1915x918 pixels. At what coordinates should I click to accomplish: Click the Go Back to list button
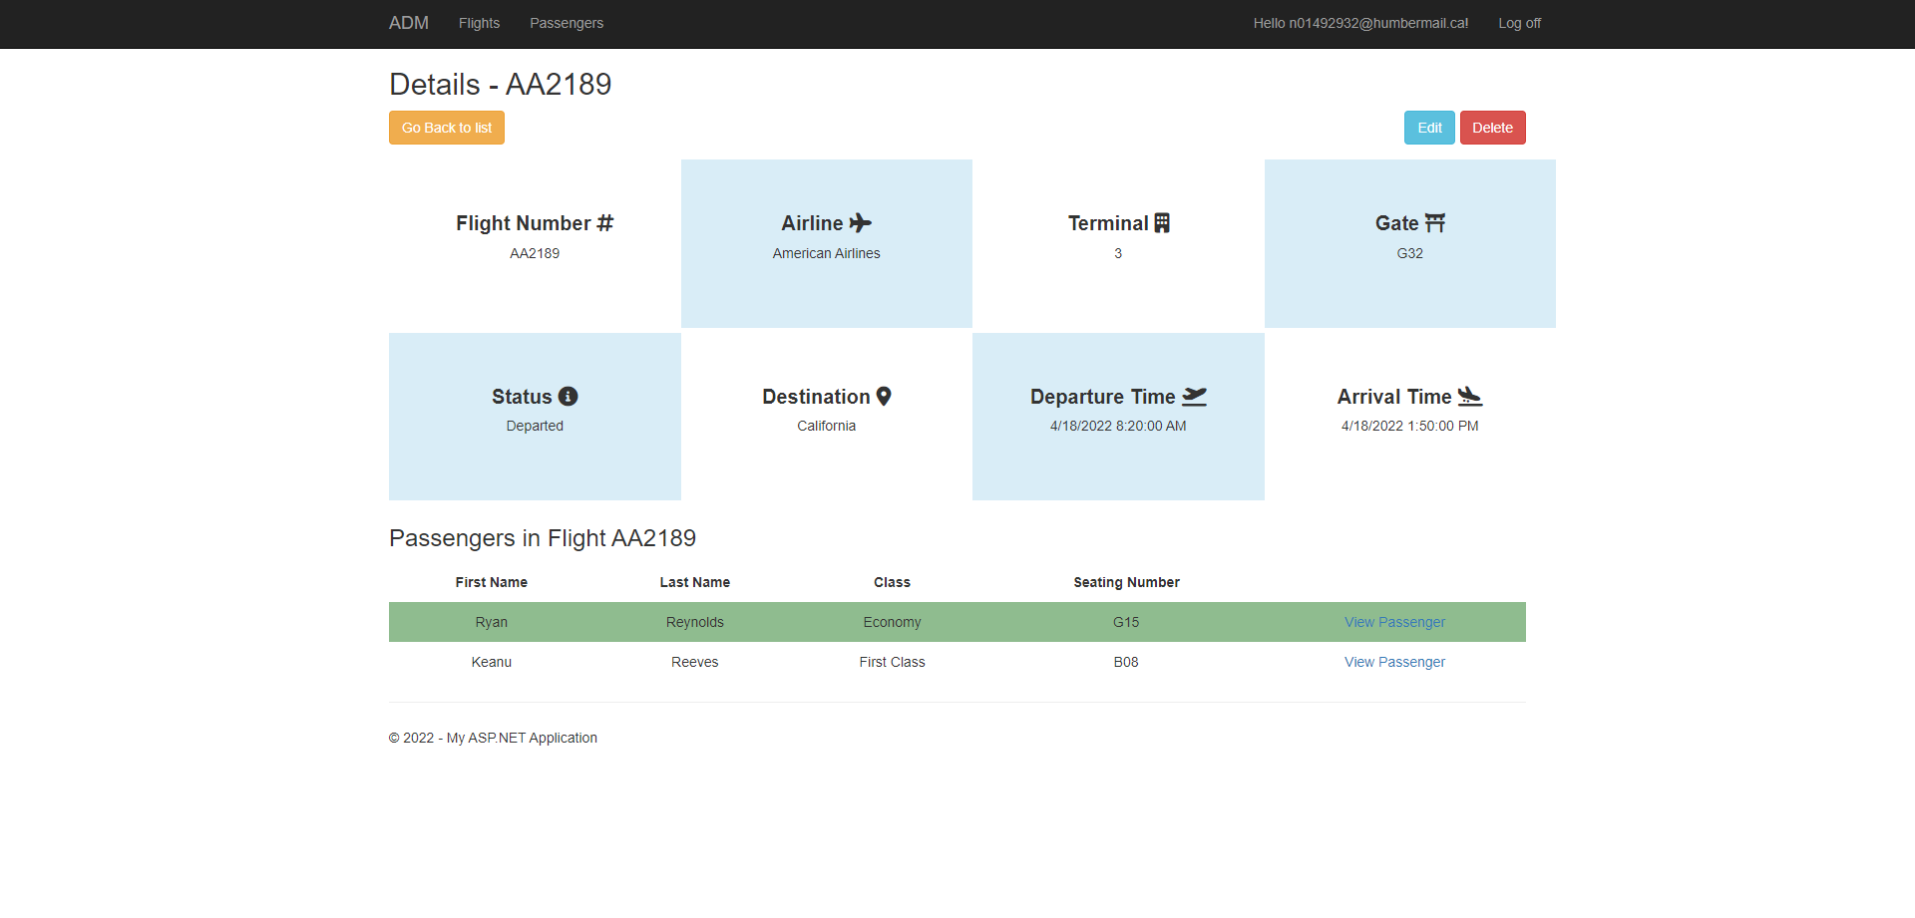tap(447, 128)
